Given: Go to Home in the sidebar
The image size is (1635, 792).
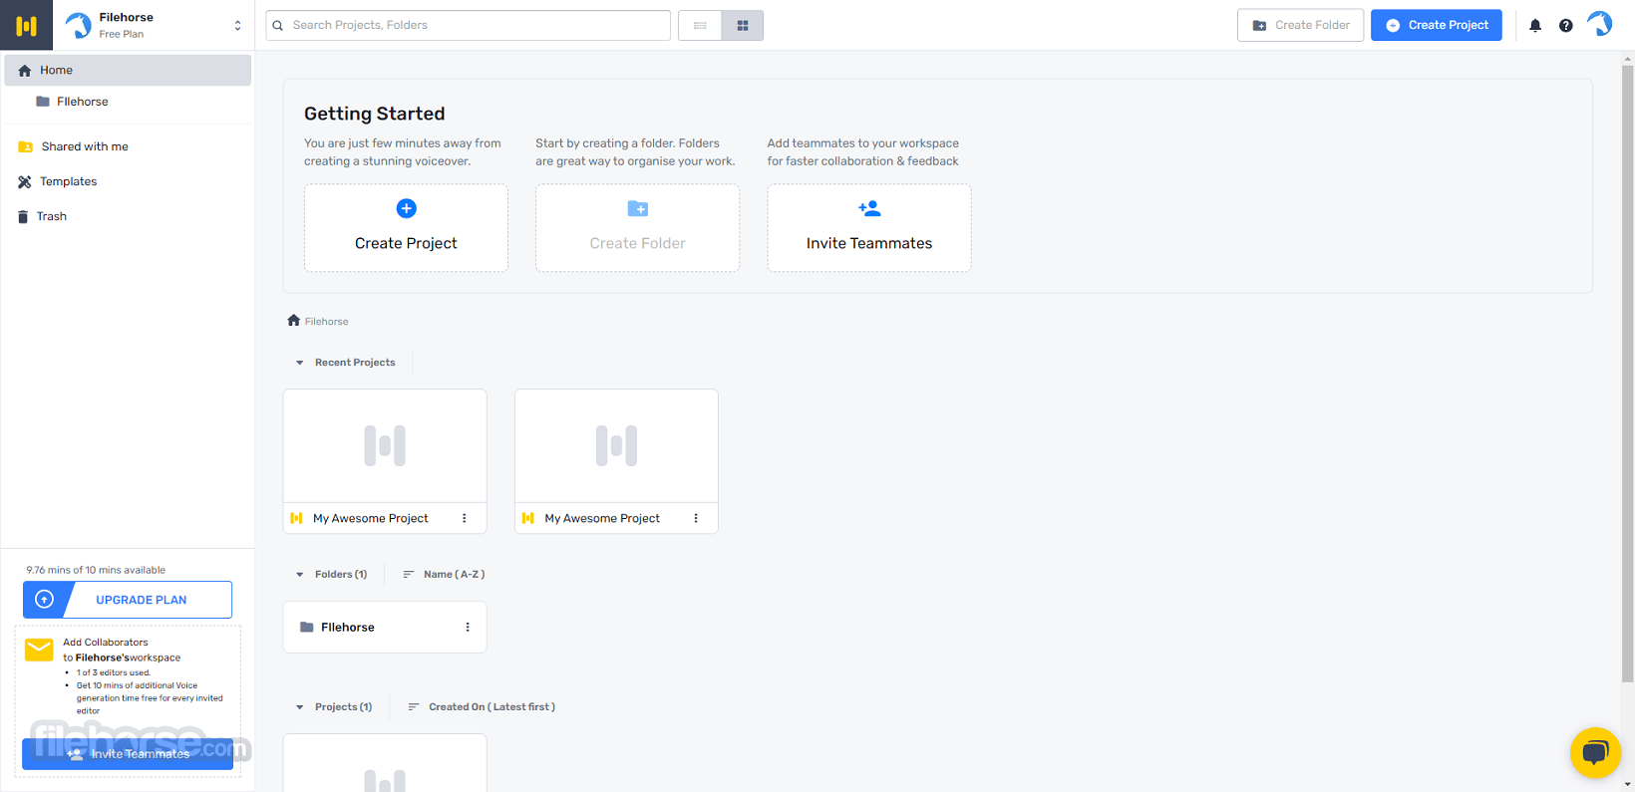Looking at the screenshot, I should pos(128,70).
